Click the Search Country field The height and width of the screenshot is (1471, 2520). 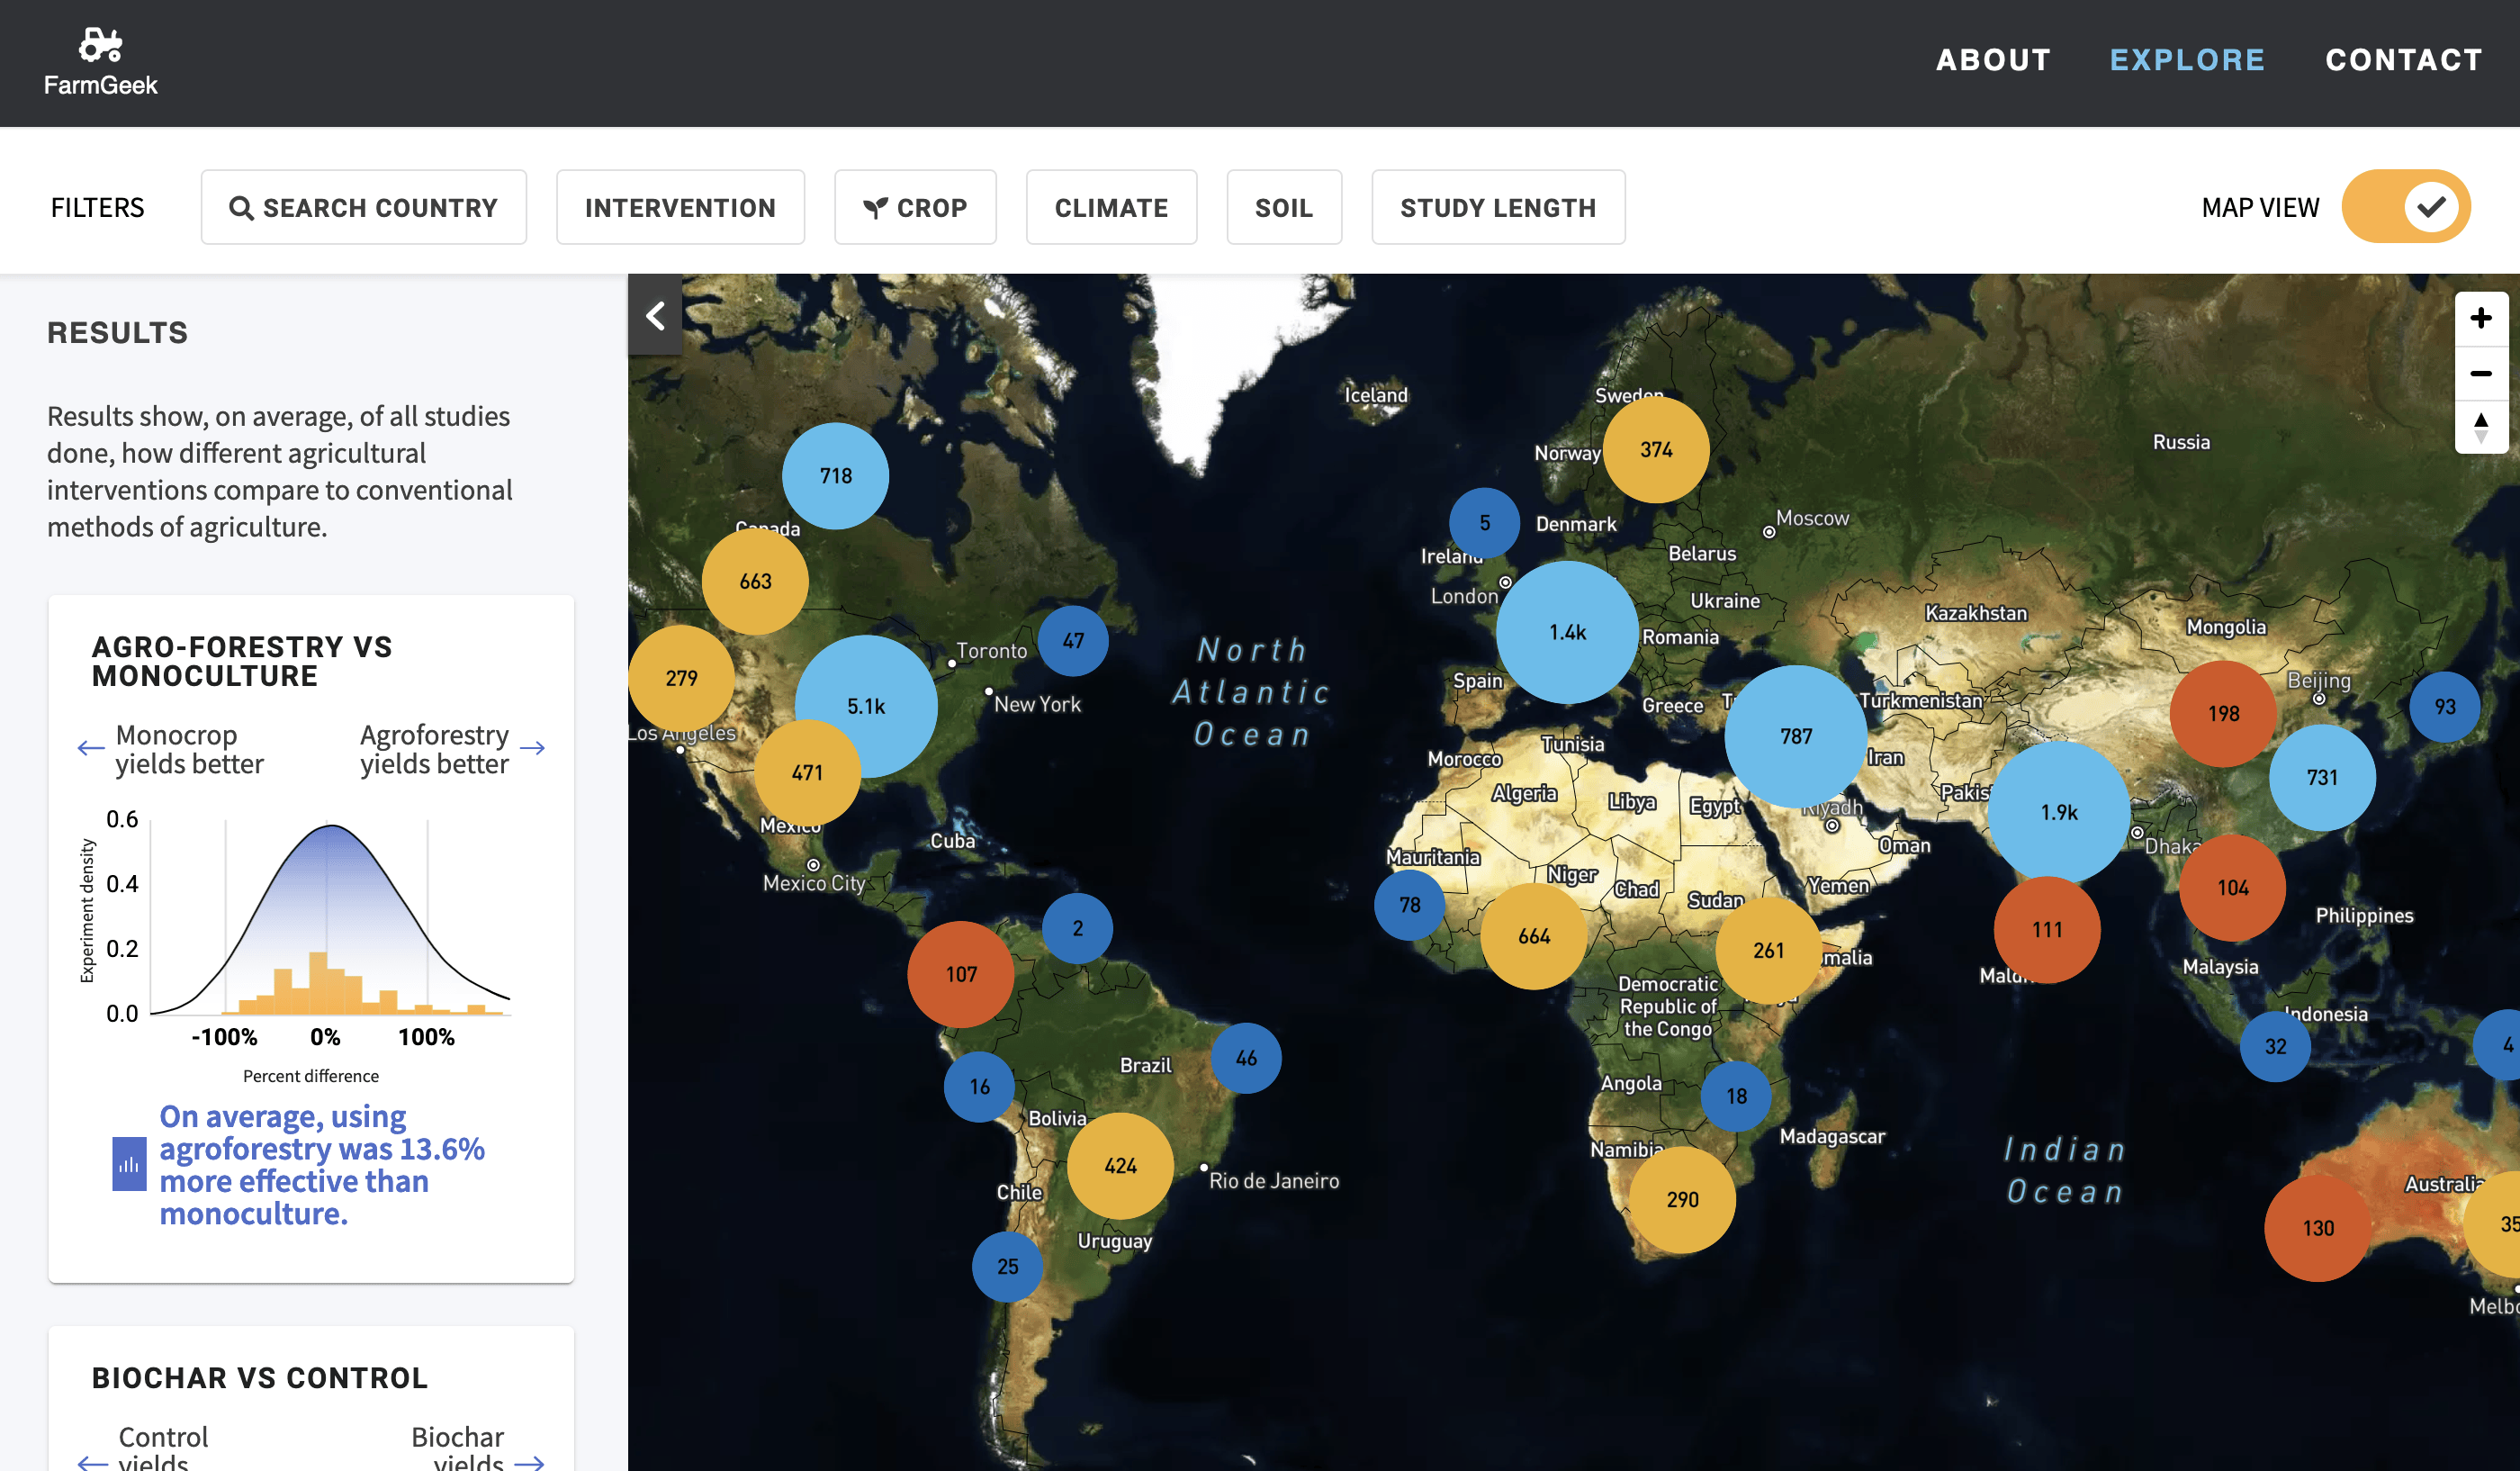pos(364,207)
